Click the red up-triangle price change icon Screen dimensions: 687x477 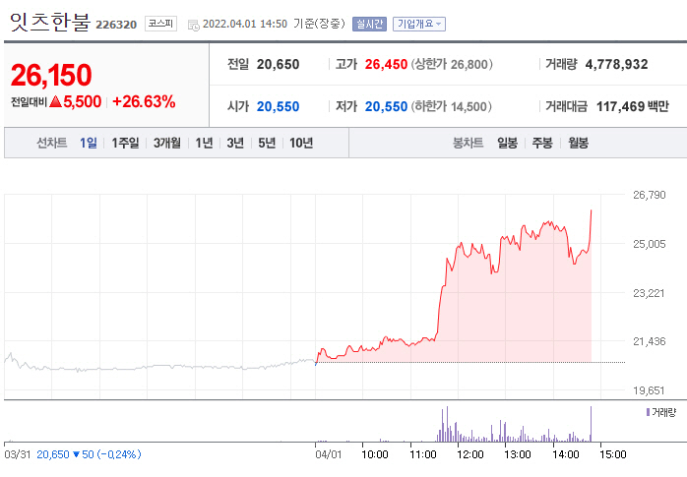pos(55,101)
